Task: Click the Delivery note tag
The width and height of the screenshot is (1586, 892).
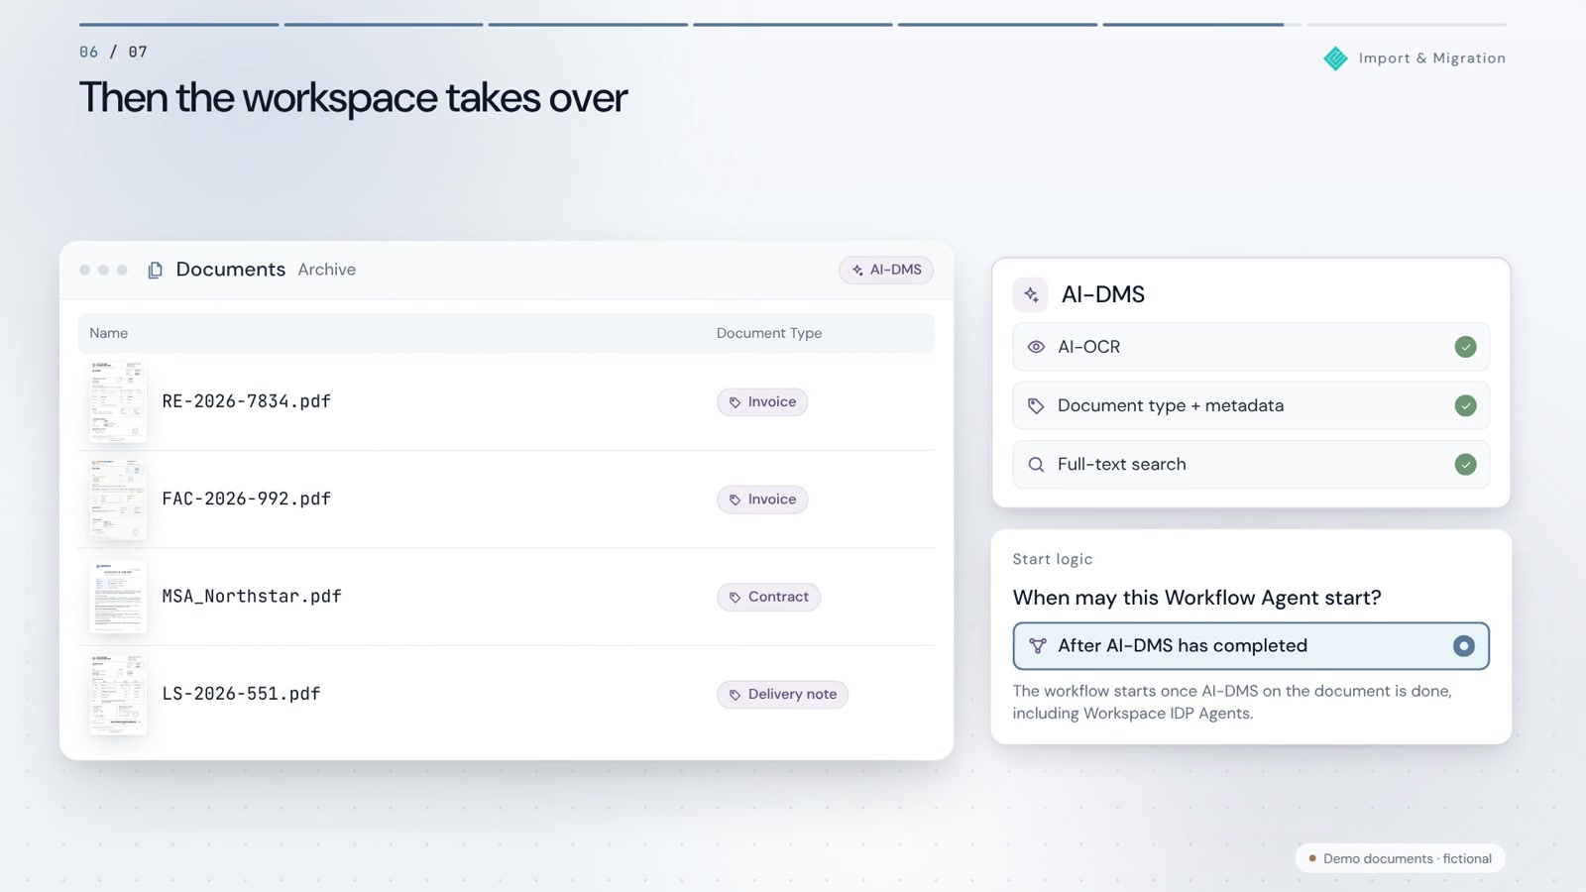Action: pyautogui.click(x=782, y=694)
